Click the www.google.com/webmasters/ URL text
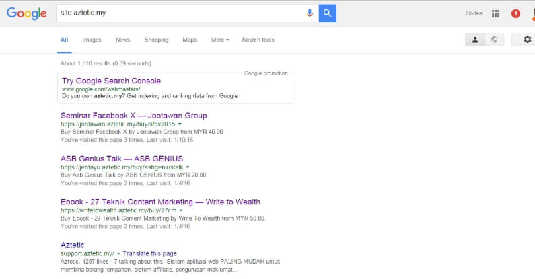Image resolution: width=535 pixels, height=279 pixels. pyautogui.click(x=101, y=89)
